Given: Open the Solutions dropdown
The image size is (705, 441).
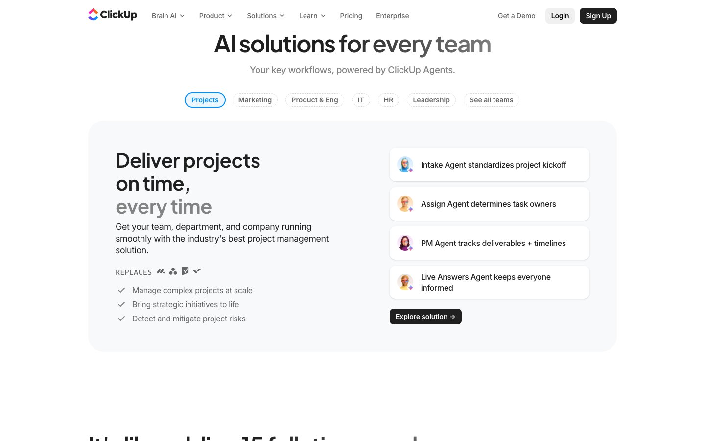Looking at the screenshot, I should pos(265,15).
